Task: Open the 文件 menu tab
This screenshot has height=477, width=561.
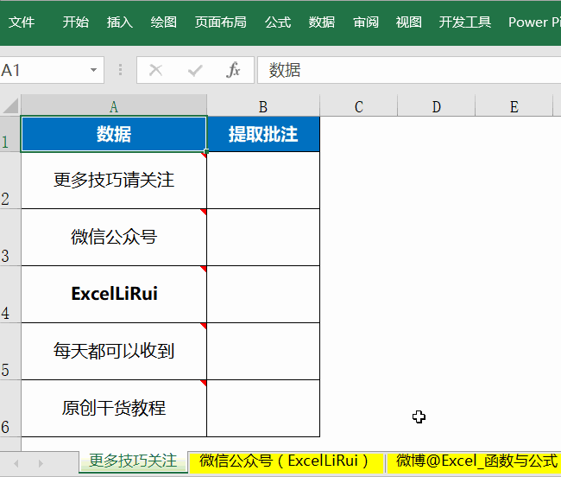Action: [x=22, y=22]
